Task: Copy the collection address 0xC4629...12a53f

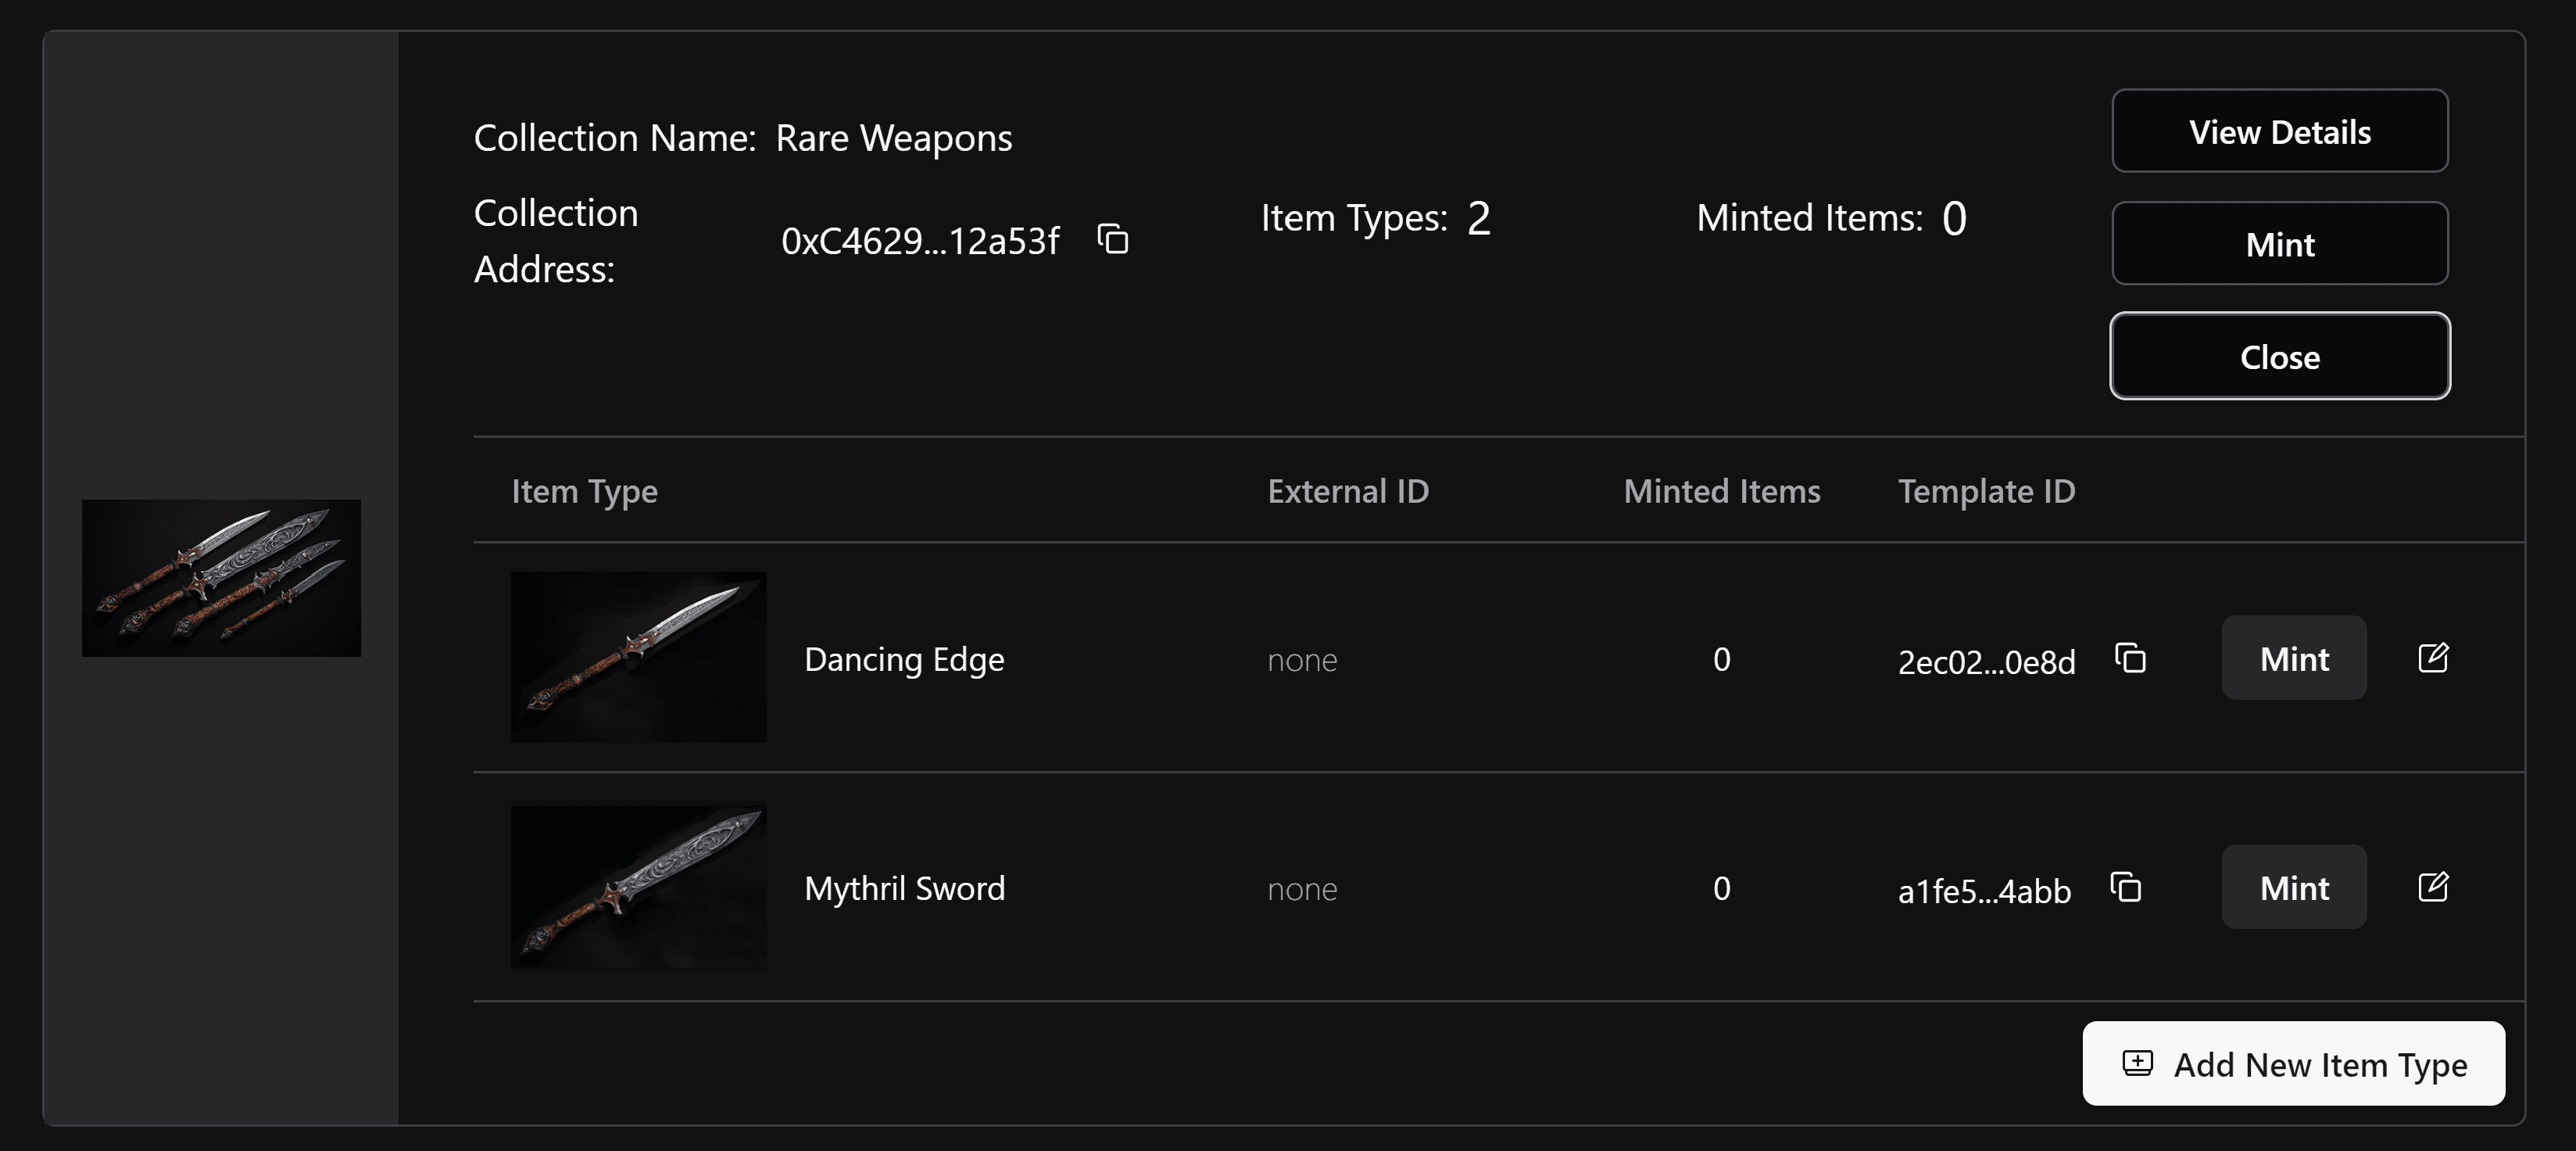Action: tap(1113, 240)
